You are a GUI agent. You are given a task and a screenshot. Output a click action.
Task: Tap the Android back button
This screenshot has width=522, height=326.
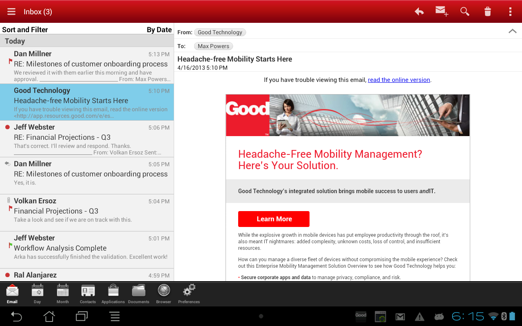pos(16,316)
